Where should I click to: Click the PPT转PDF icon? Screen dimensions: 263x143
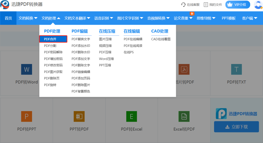79,116
